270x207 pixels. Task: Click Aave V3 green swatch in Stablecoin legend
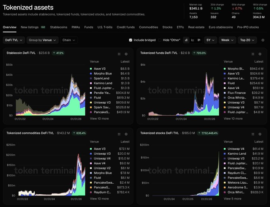(91, 68)
